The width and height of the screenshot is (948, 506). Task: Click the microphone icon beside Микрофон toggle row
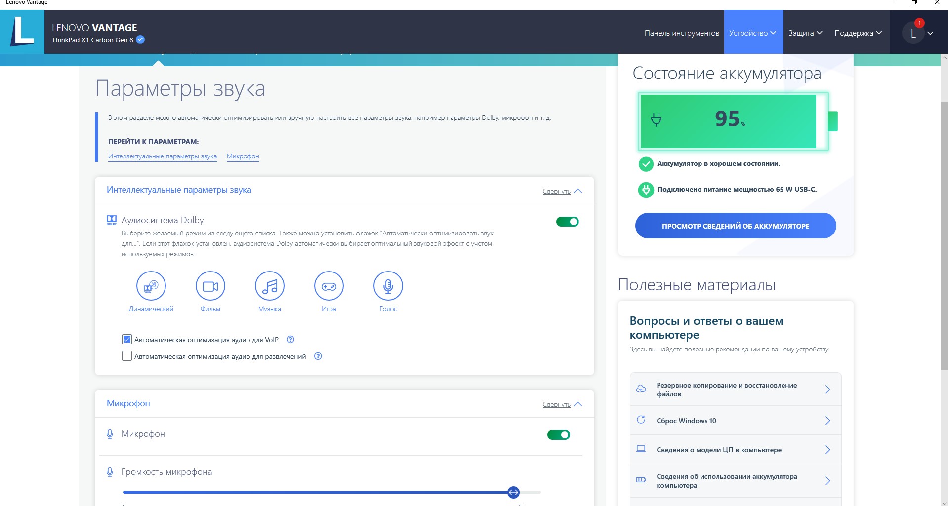[x=110, y=434]
